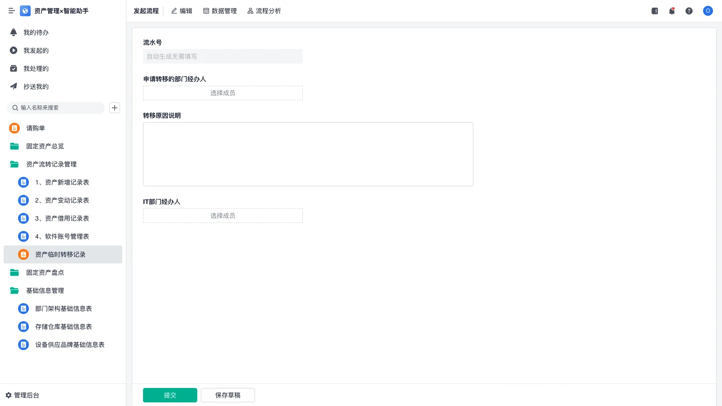The image size is (722, 406).
Task: Switch to the 发起流程 tab
Action: (146, 11)
